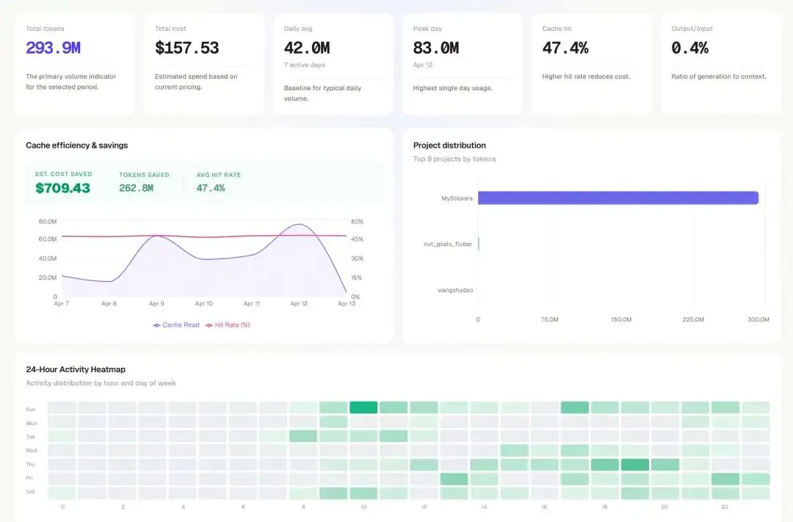Image resolution: width=793 pixels, height=522 pixels.
Task: Click the 83.0M peak day value
Action: (436, 48)
